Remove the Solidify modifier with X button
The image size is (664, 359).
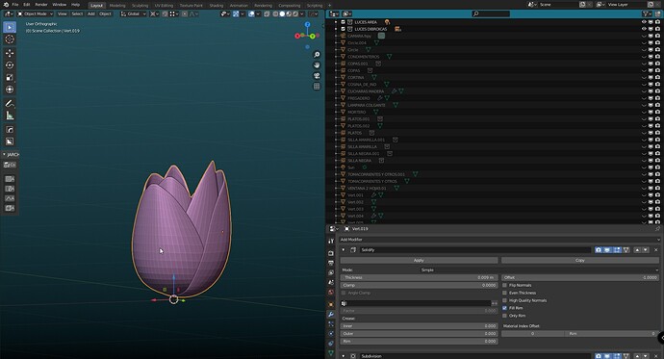[655, 250]
